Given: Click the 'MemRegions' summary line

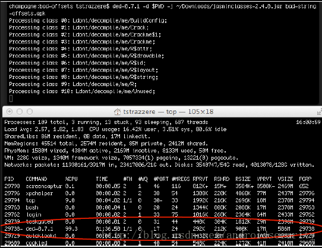Looking at the screenshot, I should [x=106, y=144].
